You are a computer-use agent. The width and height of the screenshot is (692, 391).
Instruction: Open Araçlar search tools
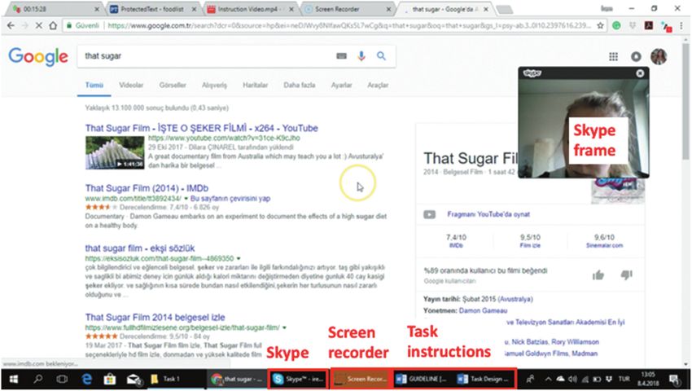coord(378,85)
